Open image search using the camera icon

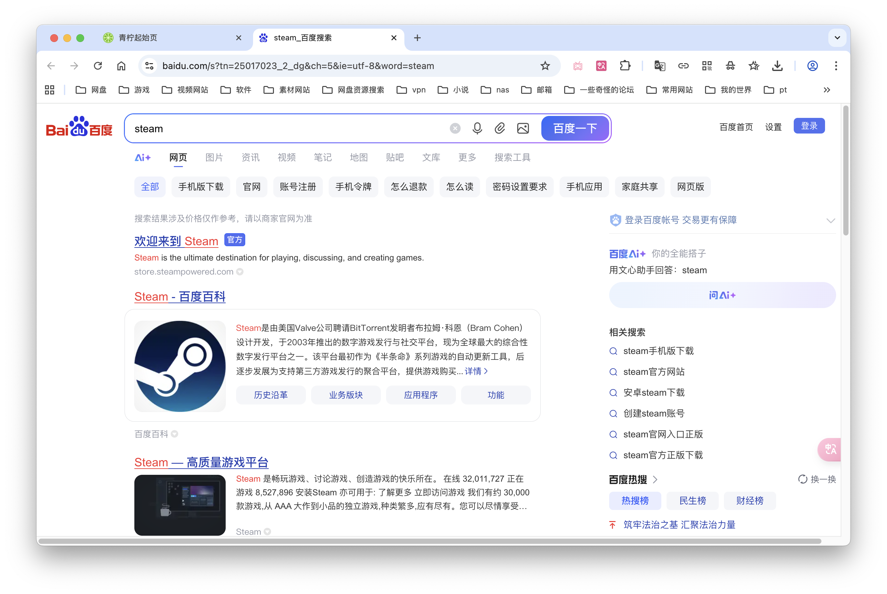523,128
